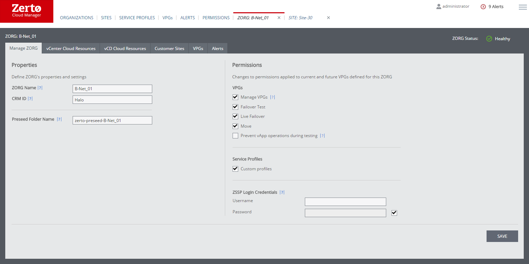Open Manage VPGs help icon

coord(273,97)
